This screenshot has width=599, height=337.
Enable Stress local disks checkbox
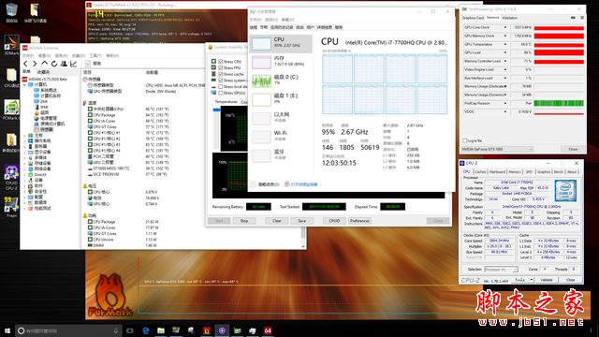(221, 86)
